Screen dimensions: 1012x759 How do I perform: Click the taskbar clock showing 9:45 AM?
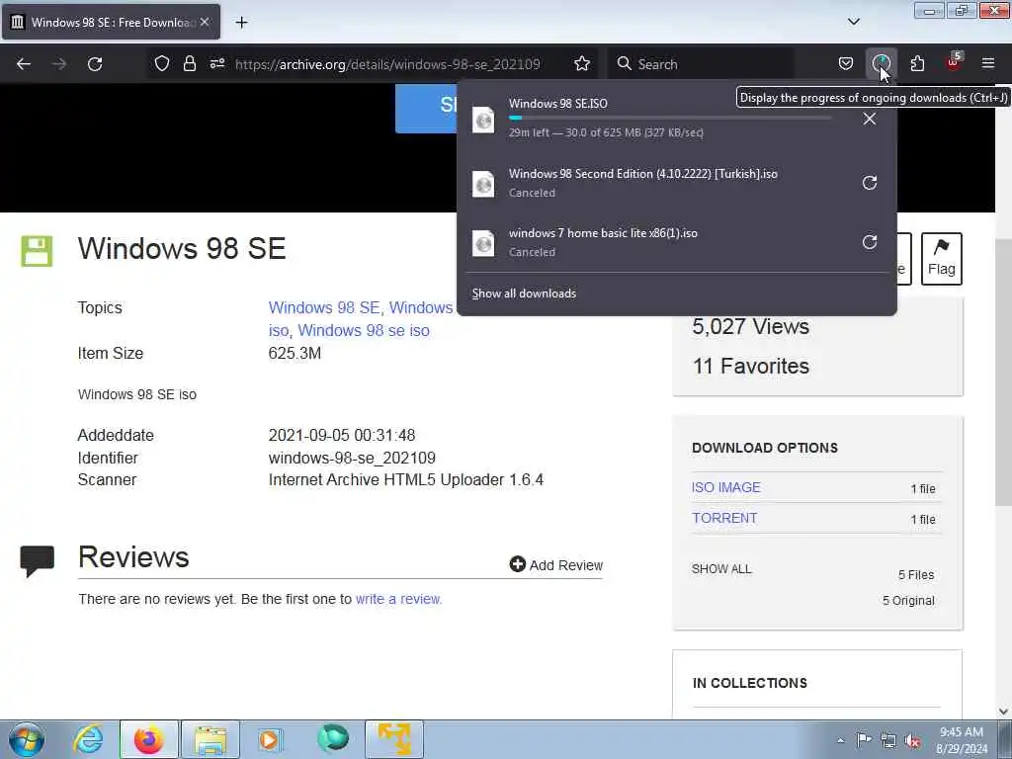[x=961, y=739]
